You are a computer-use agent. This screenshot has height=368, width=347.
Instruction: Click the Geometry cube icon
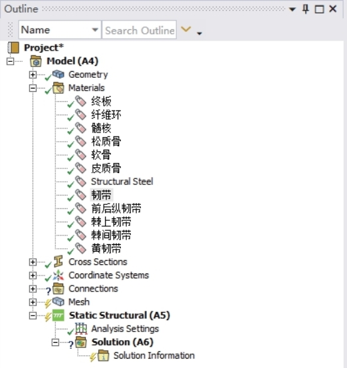pyautogui.click(x=58, y=74)
